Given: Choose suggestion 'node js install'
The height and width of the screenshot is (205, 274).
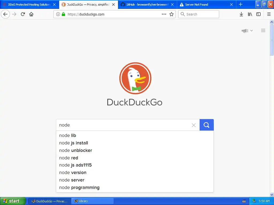Looking at the screenshot, I should 135,143.
